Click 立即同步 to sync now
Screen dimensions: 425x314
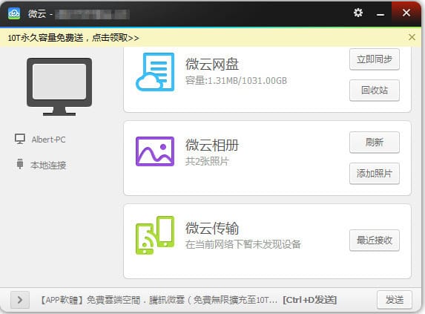point(375,59)
